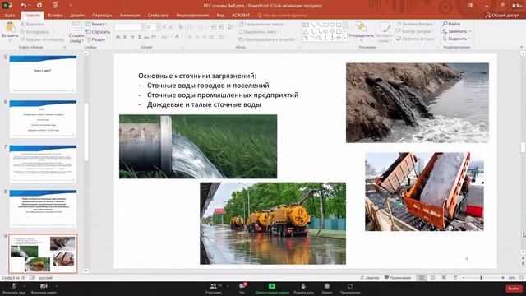
Task: Collapse the ribbon with the chevron
Action: pyautogui.click(x=522, y=48)
